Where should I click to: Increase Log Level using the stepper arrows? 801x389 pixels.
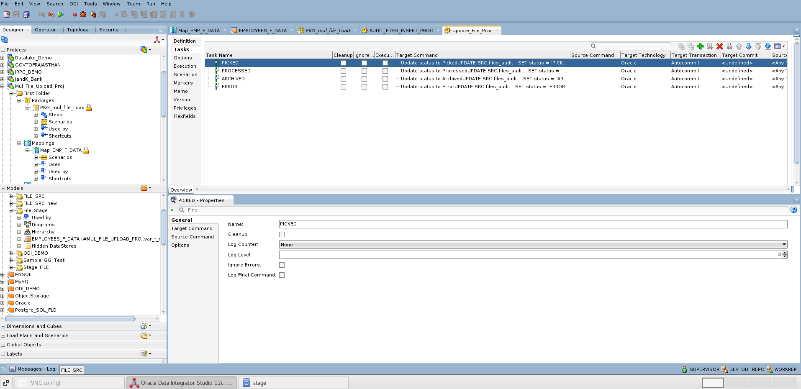785,253
